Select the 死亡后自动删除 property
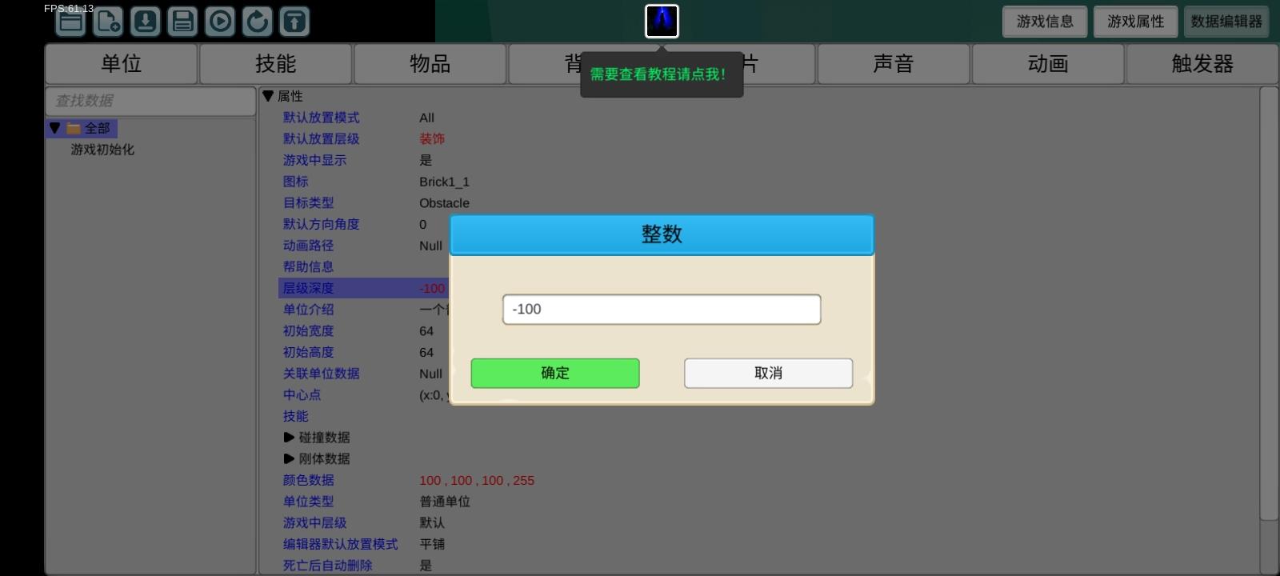Viewport: 1280px width, 576px height. pos(327,566)
